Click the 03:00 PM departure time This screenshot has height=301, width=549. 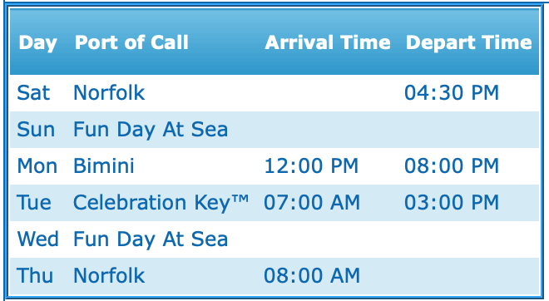click(x=452, y=202)
